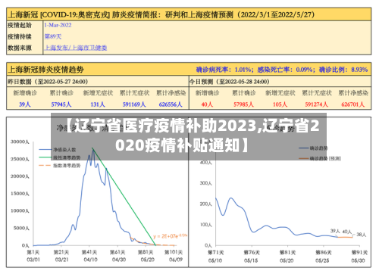Click the 数据来源 label cell

(20, 48)
